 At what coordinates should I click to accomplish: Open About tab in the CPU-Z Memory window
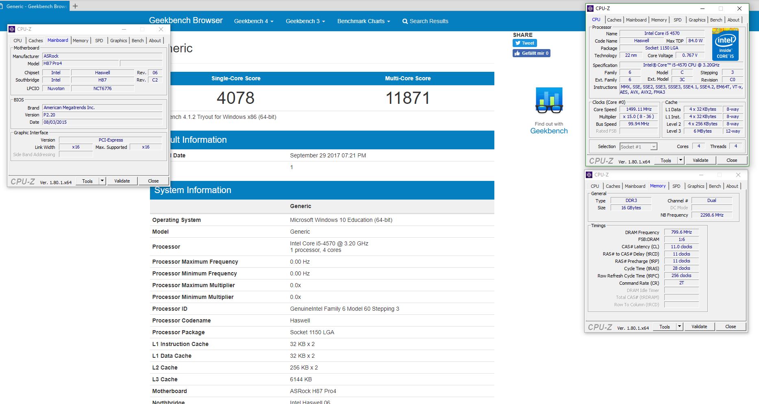732,186
